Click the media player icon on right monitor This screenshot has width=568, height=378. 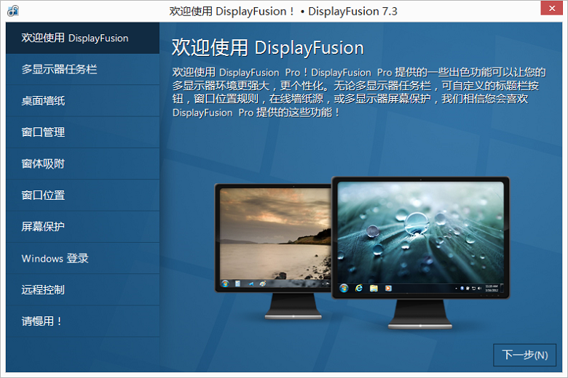(x=388, y=288)
